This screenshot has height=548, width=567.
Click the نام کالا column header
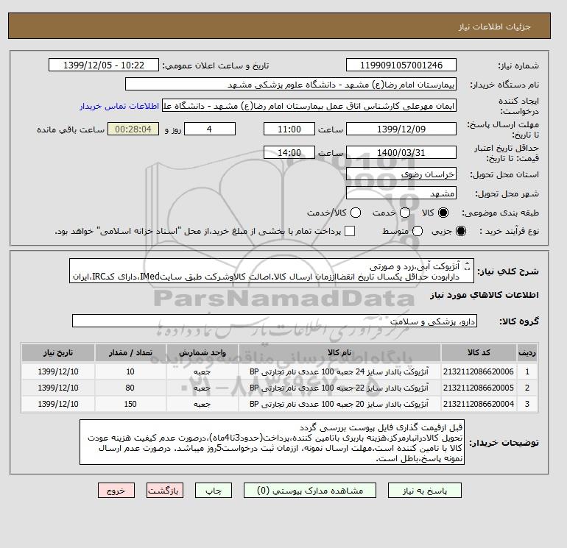tap(339, 352)
